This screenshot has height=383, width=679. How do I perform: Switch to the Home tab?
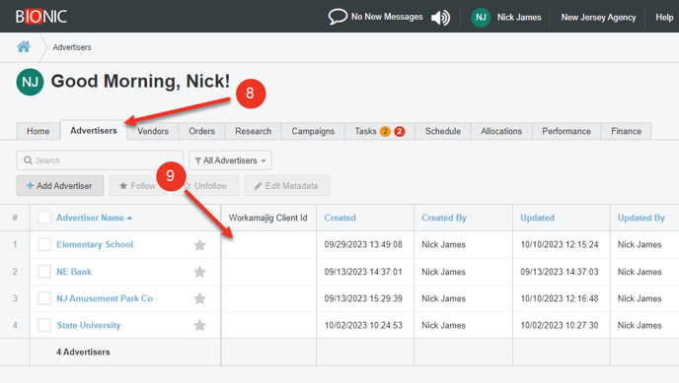38,131
